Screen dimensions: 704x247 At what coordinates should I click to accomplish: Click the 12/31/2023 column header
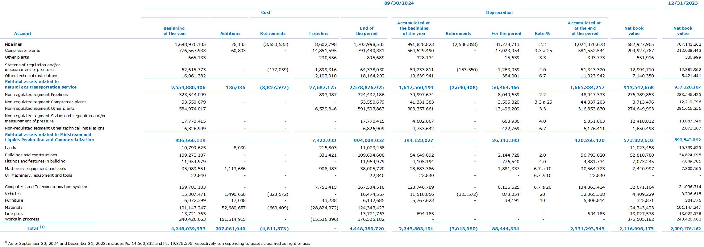(683, 3)
